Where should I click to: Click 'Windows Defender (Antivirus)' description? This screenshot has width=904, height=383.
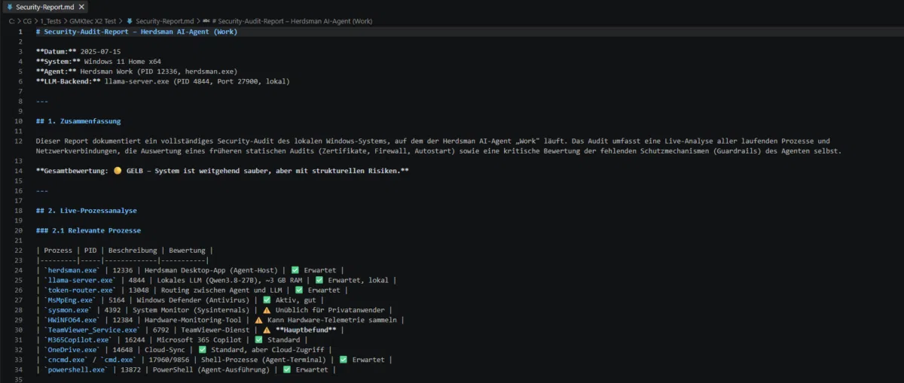coord(192,299)
